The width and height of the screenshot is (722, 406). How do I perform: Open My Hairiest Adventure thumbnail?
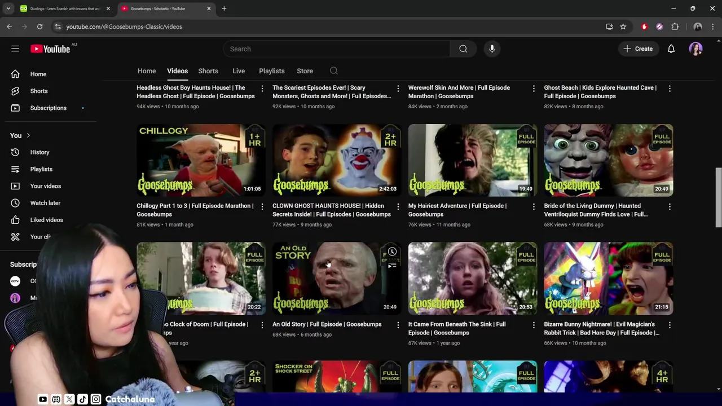tap(473, 160)
